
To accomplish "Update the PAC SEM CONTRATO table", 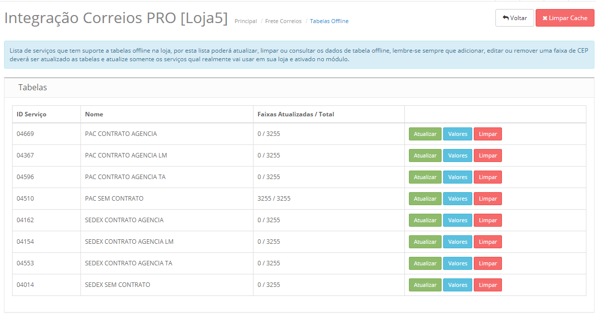I will coord(425,199).
